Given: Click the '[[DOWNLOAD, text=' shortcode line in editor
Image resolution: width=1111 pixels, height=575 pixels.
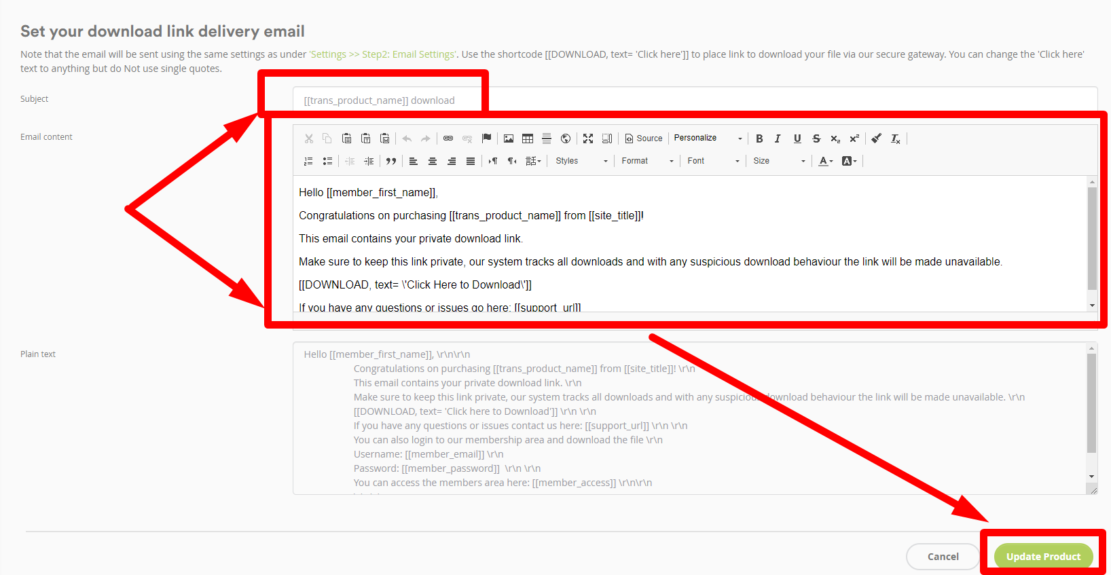Looking at the screenshot, I should (x=416, y=285).
